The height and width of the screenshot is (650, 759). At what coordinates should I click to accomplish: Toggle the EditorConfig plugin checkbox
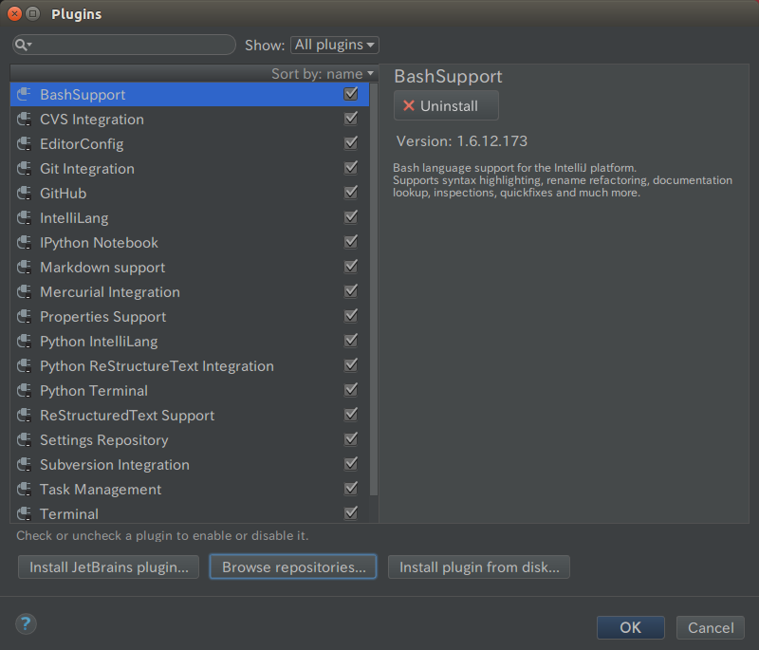tap(351, 142)
